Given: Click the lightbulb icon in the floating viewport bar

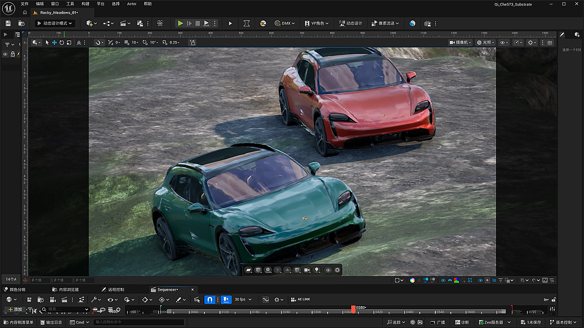Looking at the screenshot, I should click(x=317, y=270).
